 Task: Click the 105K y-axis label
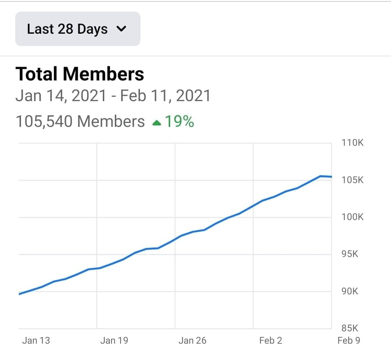coord(352,180)
